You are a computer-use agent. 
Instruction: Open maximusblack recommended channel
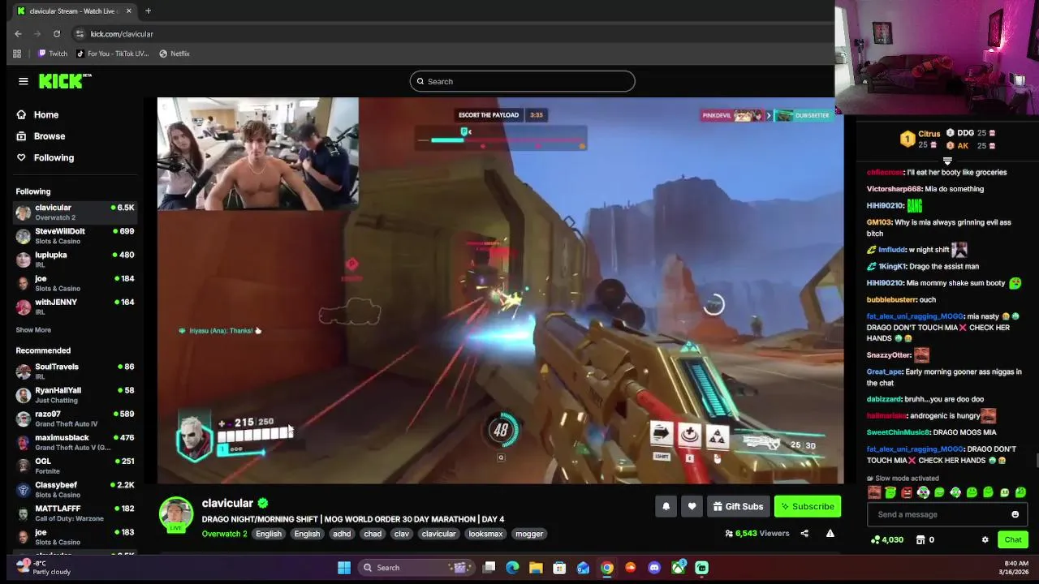[75, 442]
